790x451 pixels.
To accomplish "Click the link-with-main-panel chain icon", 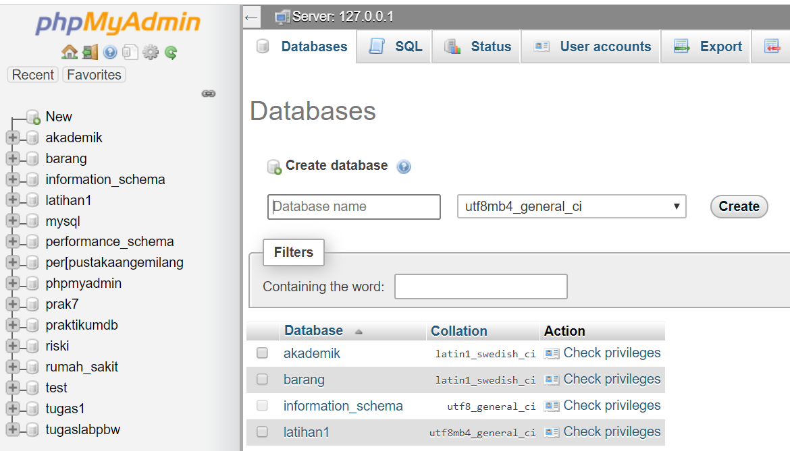I will click(x=208, y=94).
